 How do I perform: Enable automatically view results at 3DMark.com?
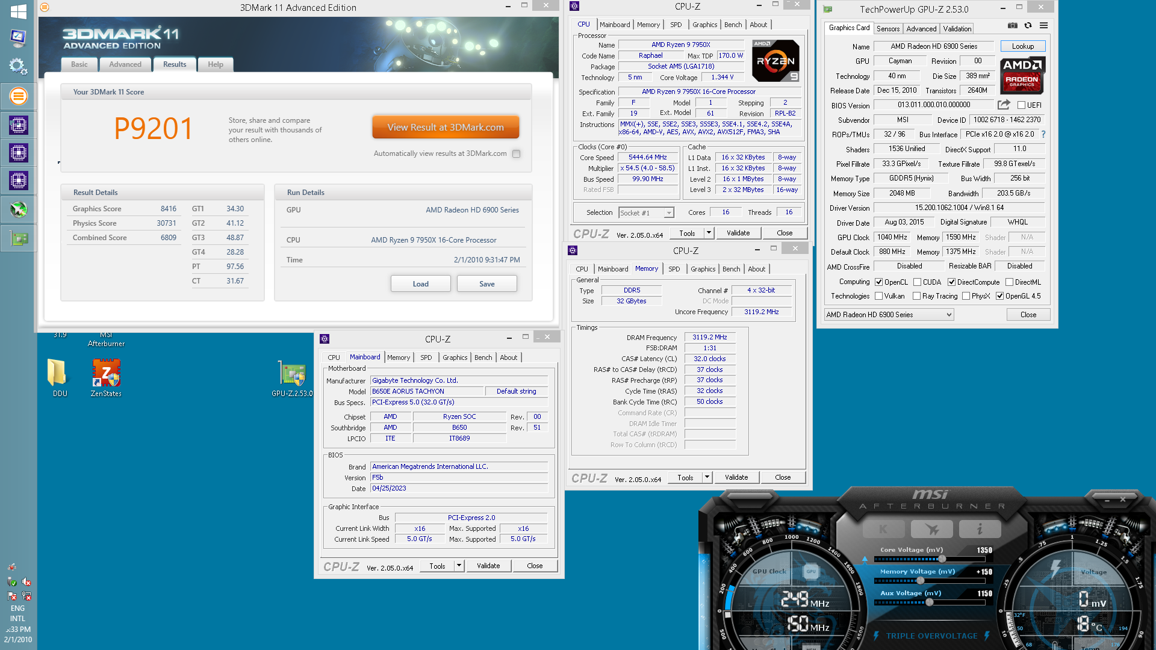click(516, 153)
